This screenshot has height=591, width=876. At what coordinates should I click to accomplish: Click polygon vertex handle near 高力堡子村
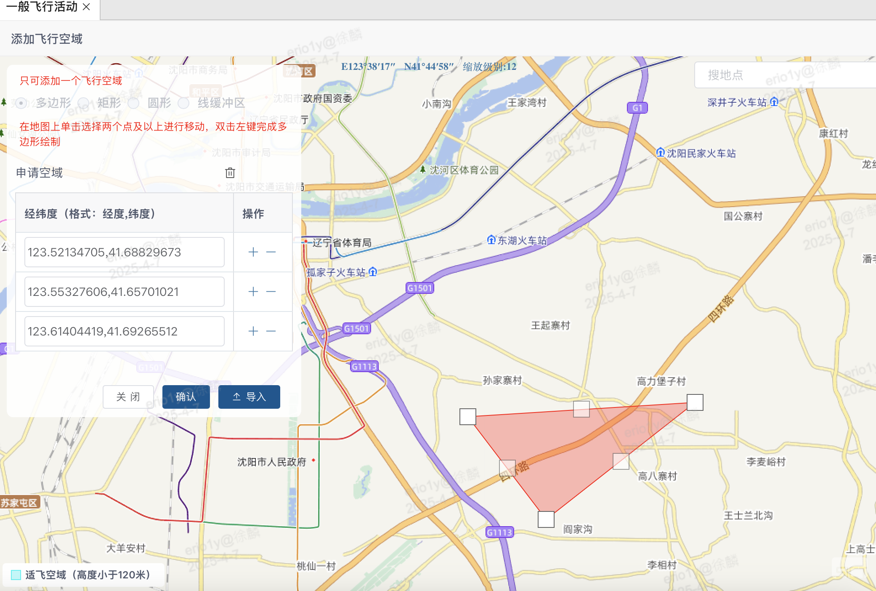(x=695, y=402)
